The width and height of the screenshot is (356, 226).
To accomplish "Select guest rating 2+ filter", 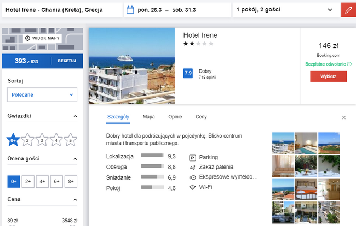I will pos(28,181).
